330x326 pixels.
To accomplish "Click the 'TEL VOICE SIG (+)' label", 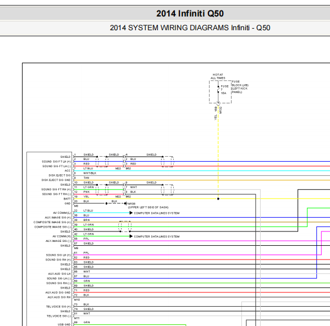I will [x=58, y=307].
